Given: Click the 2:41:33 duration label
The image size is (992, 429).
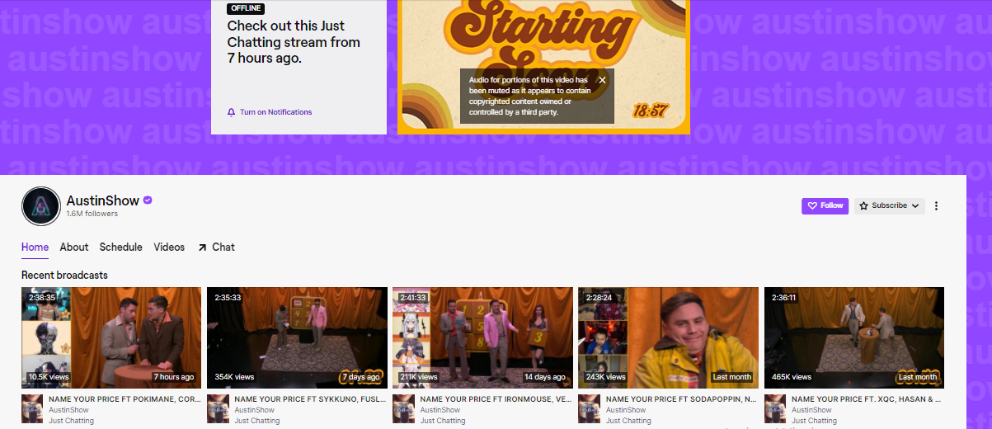Looking at the screenshot, I should [413, 298].
